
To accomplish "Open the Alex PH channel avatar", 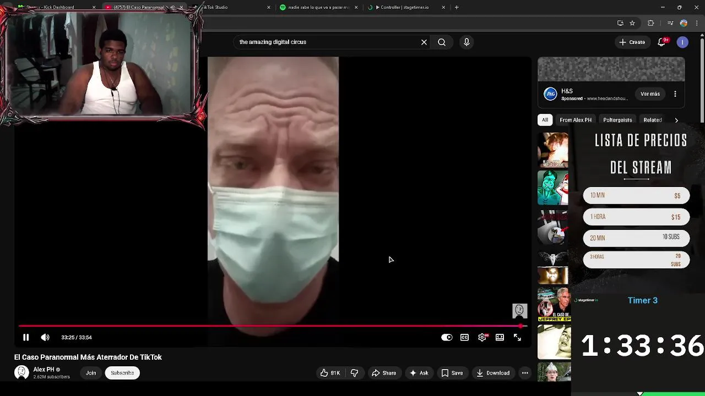I will tap(21, 372).
